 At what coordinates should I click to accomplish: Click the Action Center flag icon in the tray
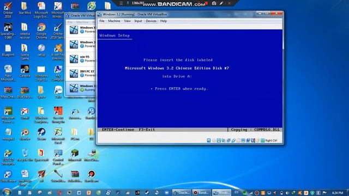(x=324, y=193)
